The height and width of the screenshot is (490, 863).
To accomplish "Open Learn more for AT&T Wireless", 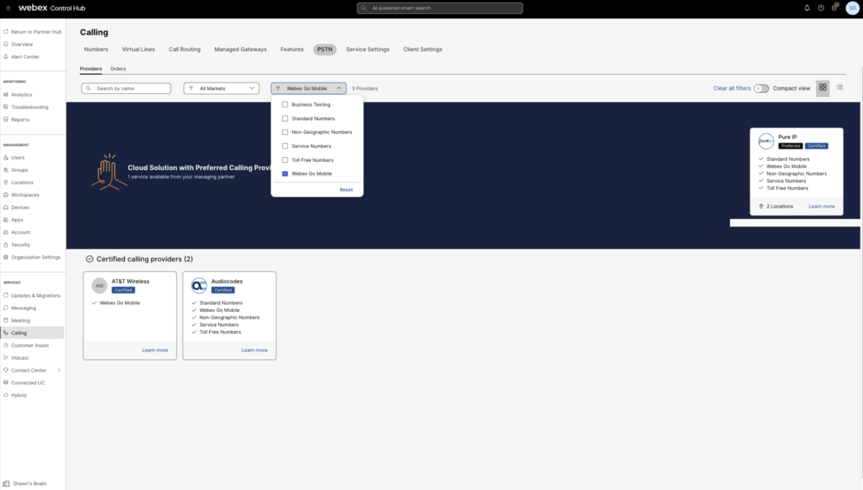I will coord(155,350).
